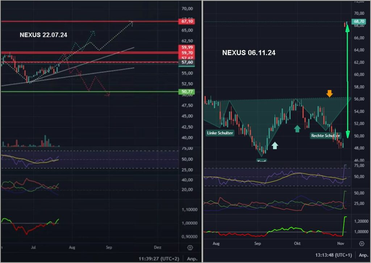
Task: Open timezone menu showing 11:39:27 (UTC+2)
Action: [159, 259]
